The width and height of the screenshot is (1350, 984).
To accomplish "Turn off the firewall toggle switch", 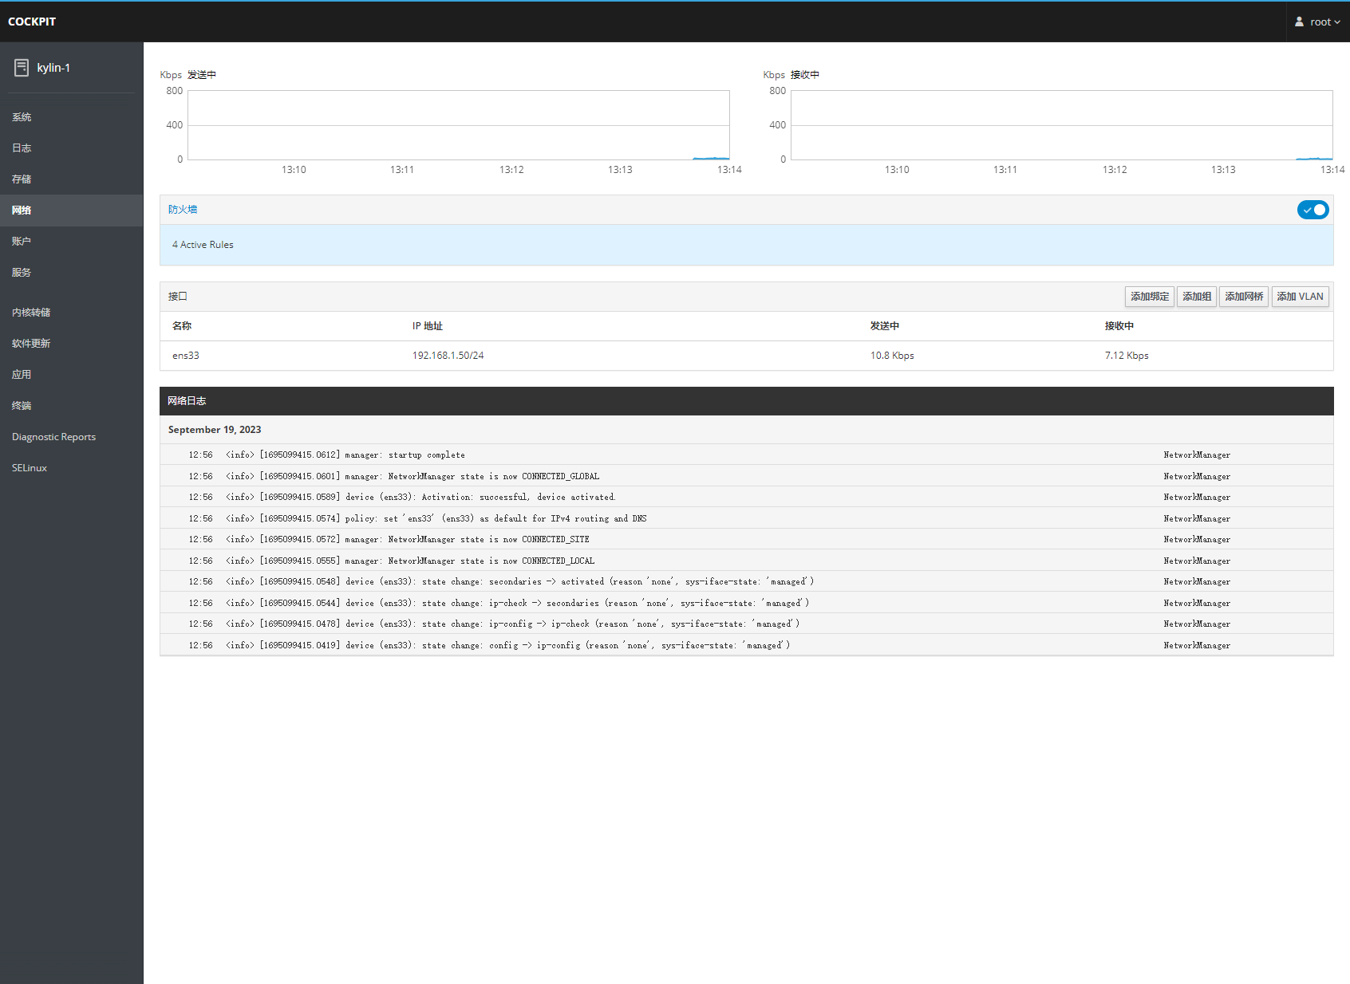I will point(1312,210).
